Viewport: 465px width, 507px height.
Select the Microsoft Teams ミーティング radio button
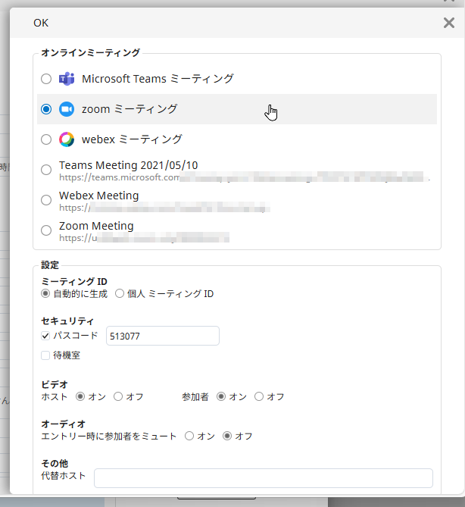[x=46, y=79]
